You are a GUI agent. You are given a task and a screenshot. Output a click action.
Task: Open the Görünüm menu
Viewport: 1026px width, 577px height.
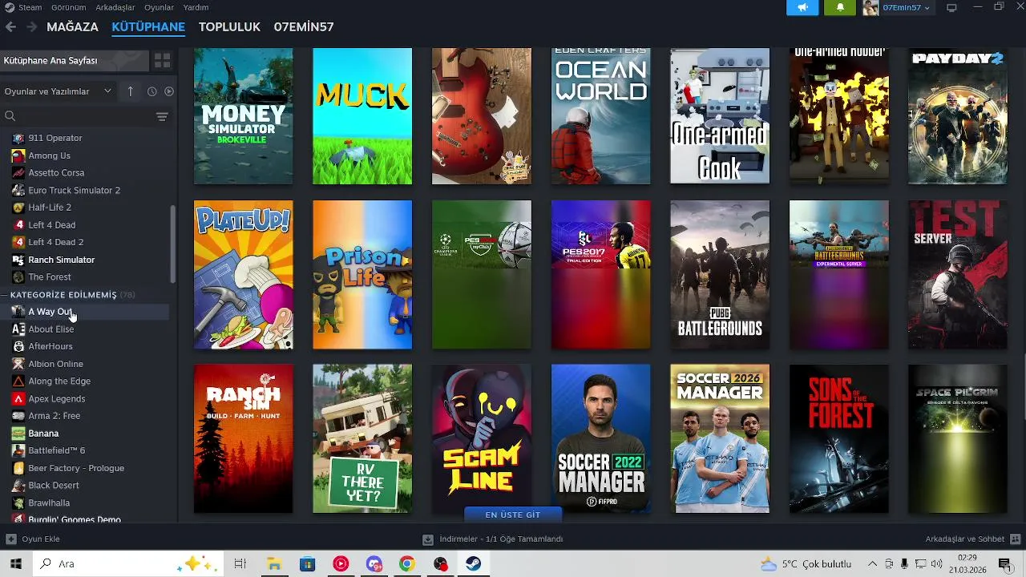68,7
